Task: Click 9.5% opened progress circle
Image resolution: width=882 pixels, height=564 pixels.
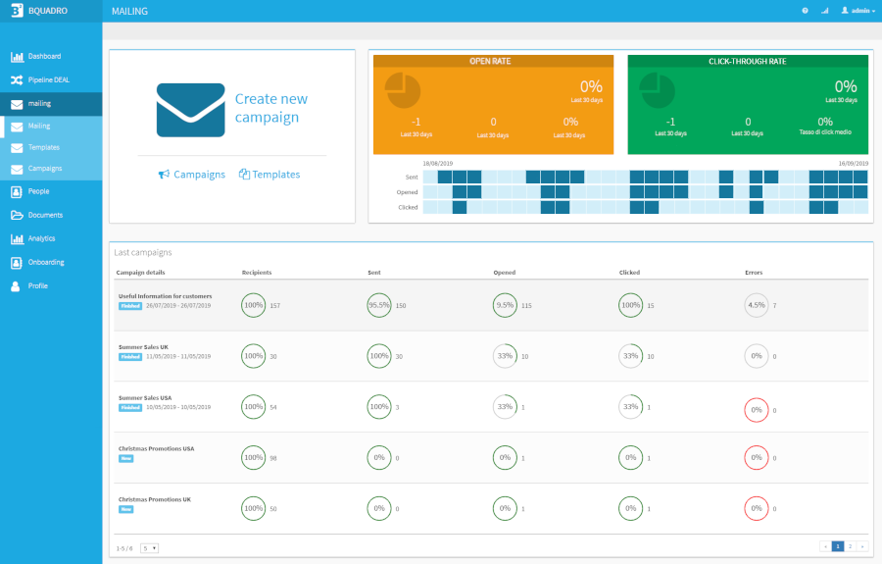Action: pos(505,305)
